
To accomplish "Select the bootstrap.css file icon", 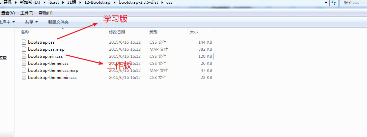I will click(x=24, y=42).
